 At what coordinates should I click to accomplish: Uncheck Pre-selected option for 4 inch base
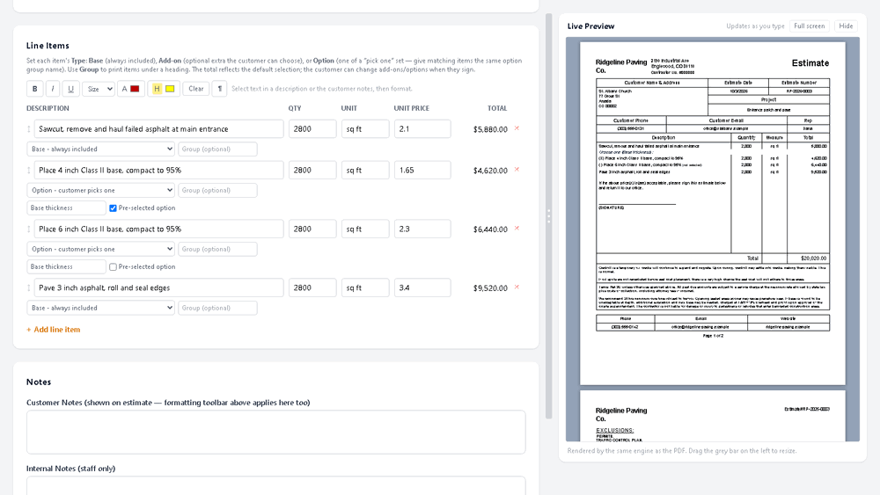click(113, 208)
